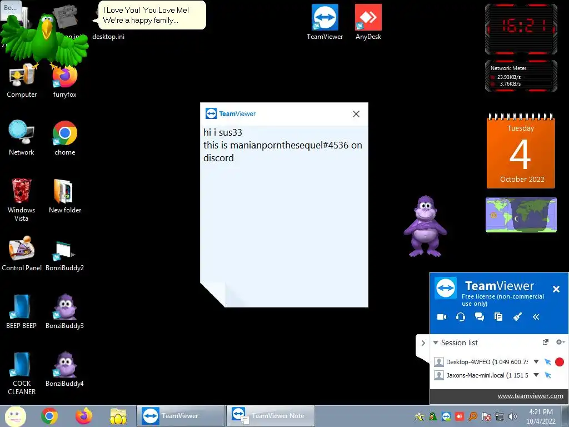The height and width of the screenshot is (427, 569).
Task: Detach Session list into separate window
Action: tap(546, 342)
